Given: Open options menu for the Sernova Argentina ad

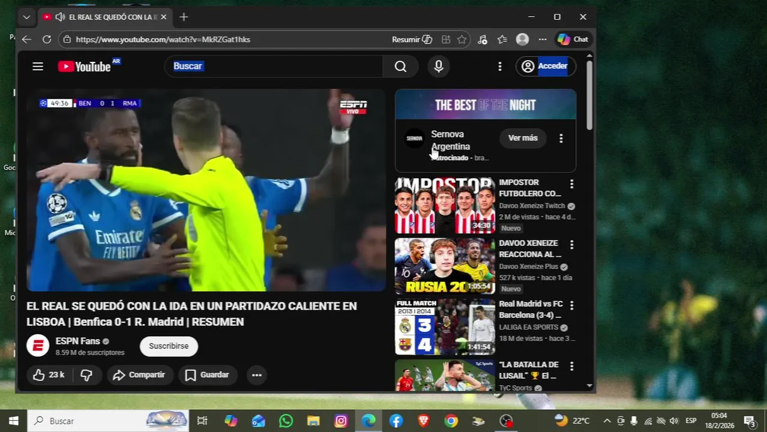Looking at the screenshot, I should [561, 139].
